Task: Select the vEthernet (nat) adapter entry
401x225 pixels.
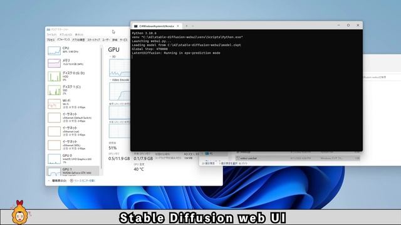Action: [73, 131]
